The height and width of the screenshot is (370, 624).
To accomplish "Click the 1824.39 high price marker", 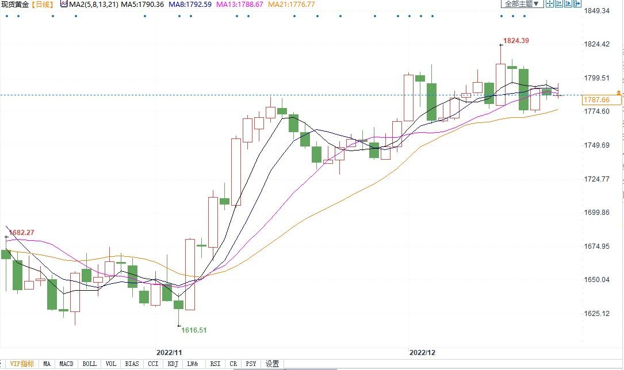I will [x=516, y=41].
